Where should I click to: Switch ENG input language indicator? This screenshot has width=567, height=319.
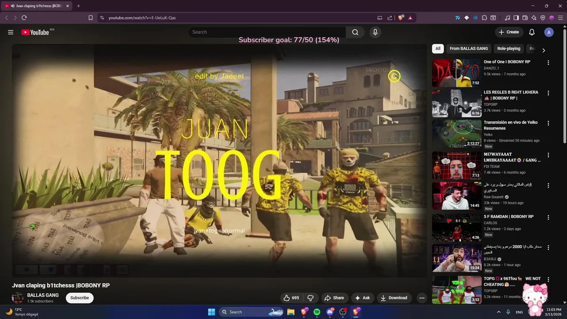[x=520, y=312]
